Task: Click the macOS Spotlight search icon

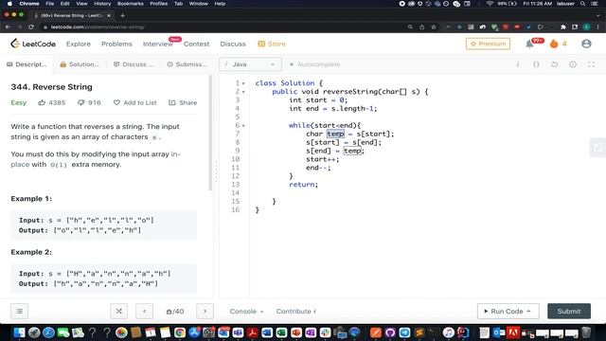Action: (x=583, y=4)
